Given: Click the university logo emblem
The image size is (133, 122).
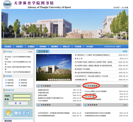Looking at the screenshot, I should click(7, 4).
